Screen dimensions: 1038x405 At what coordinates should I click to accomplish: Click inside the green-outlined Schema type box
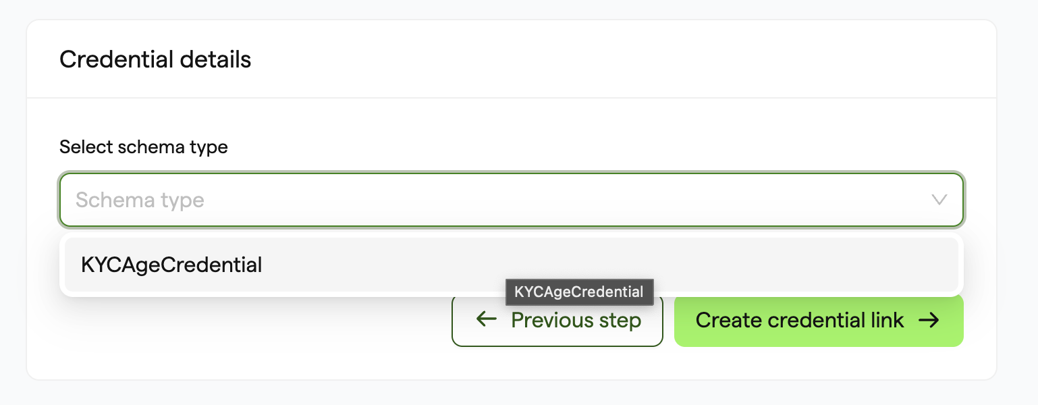point(512,200)
